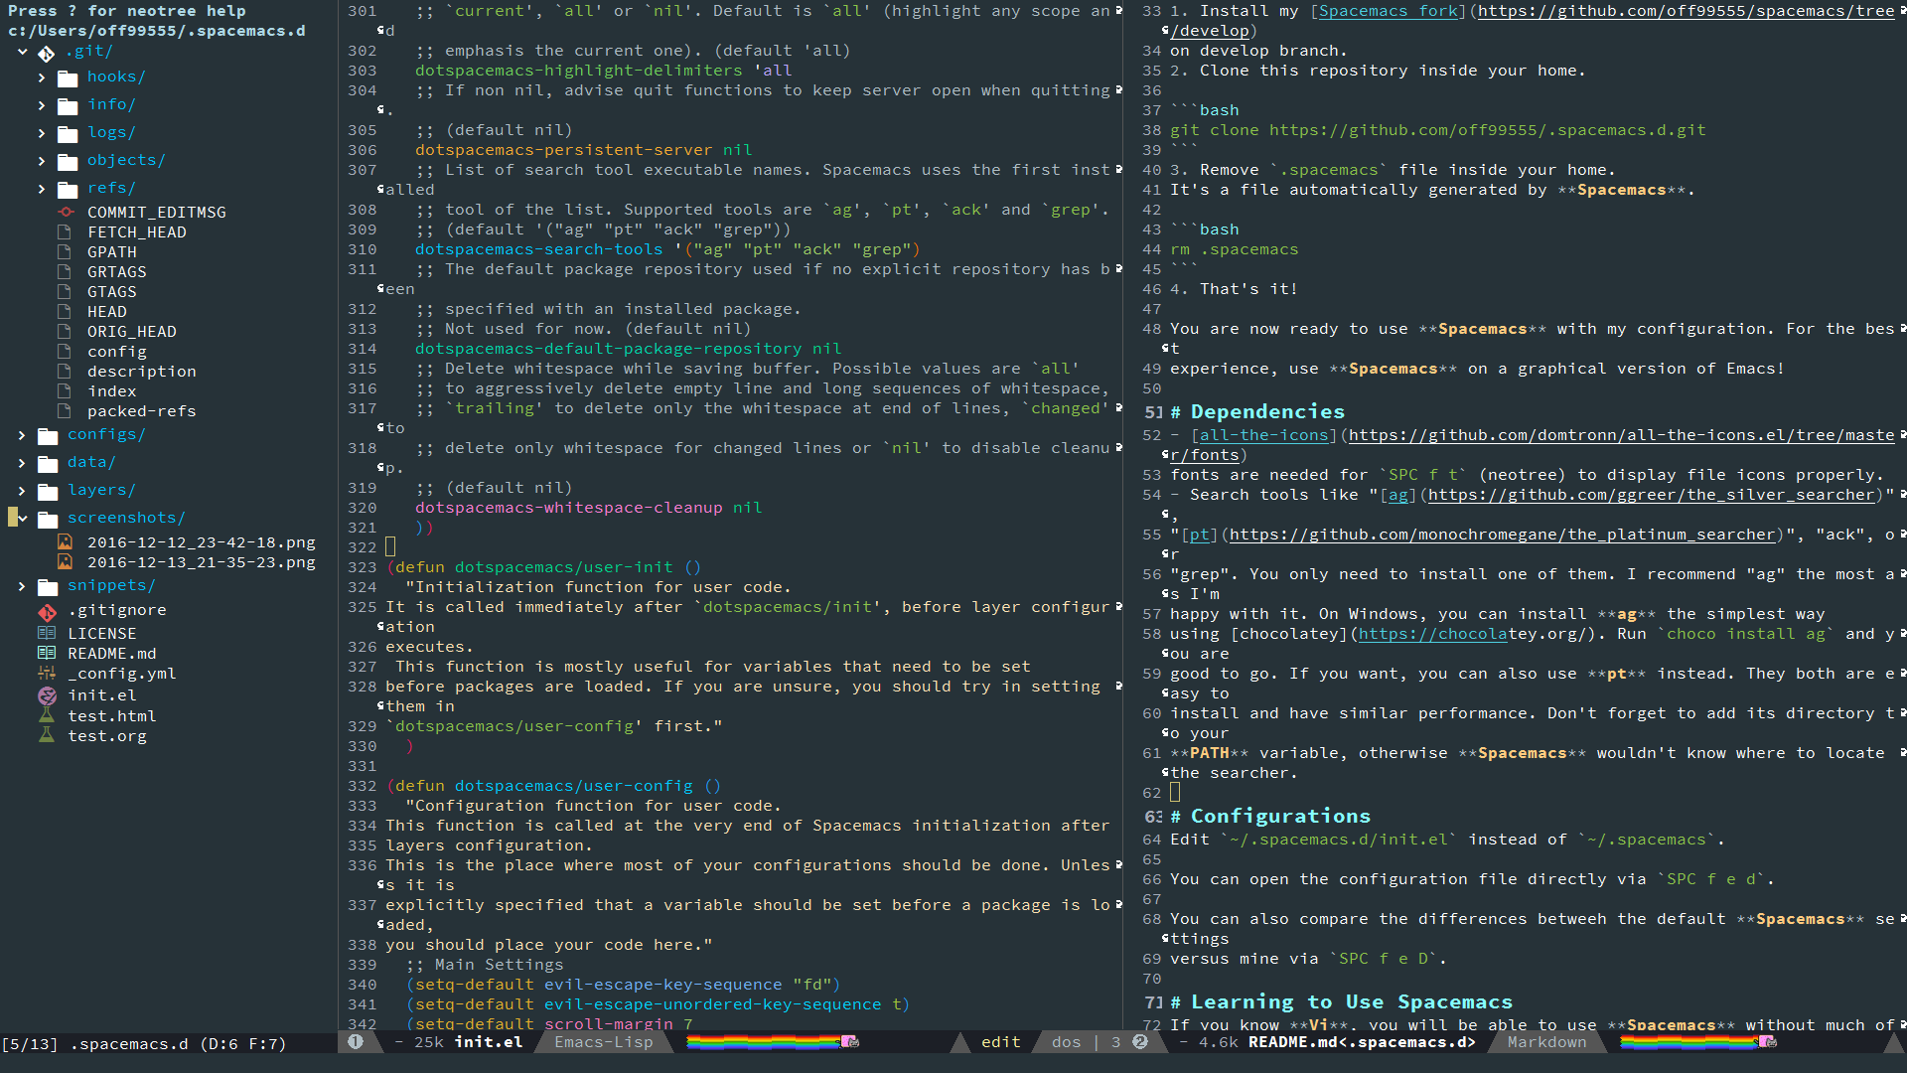The image size is (1907, 1073).
Task: Click the nyan cat progress bar in init.el modeline
Action: pyautogui.click(x=772, y=1042)
